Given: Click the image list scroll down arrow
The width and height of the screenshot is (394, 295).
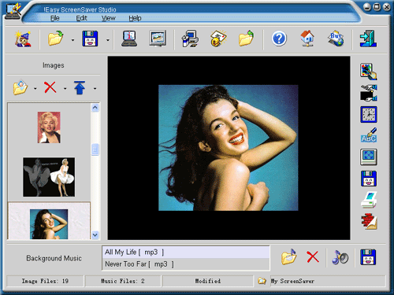Looking at the screenshot, I should tap(95, 235).
